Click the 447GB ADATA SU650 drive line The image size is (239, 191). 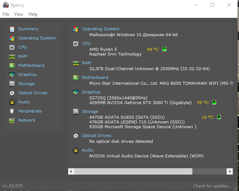click(127, 117)
